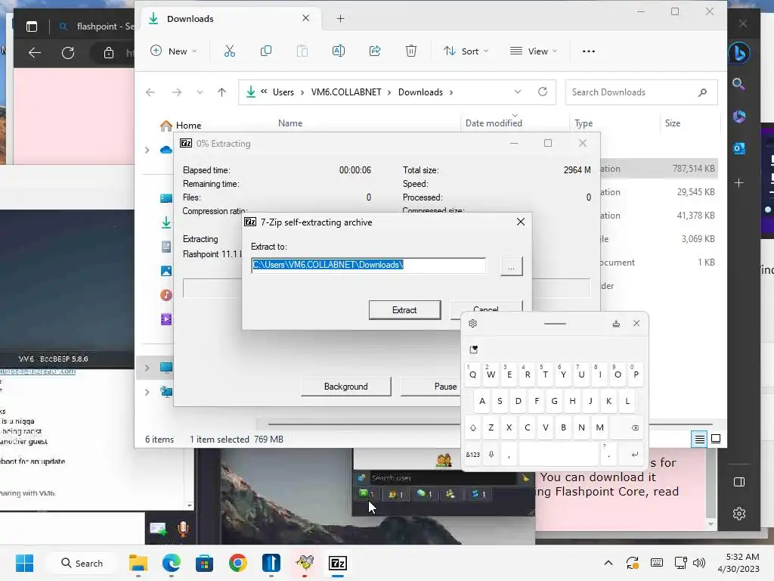
Task: Tap the microphone key on touch keyboard
Action: point(491,455)
